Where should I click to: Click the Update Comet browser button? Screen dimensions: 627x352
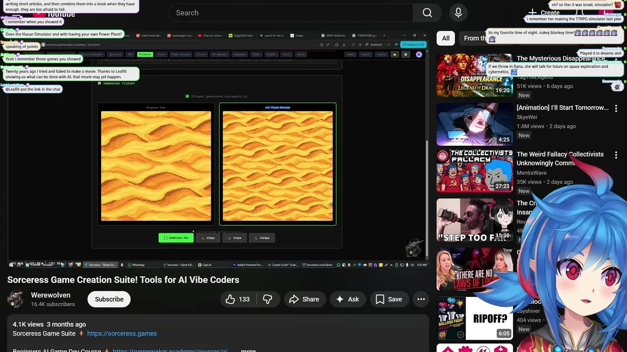tap(413, 44)
